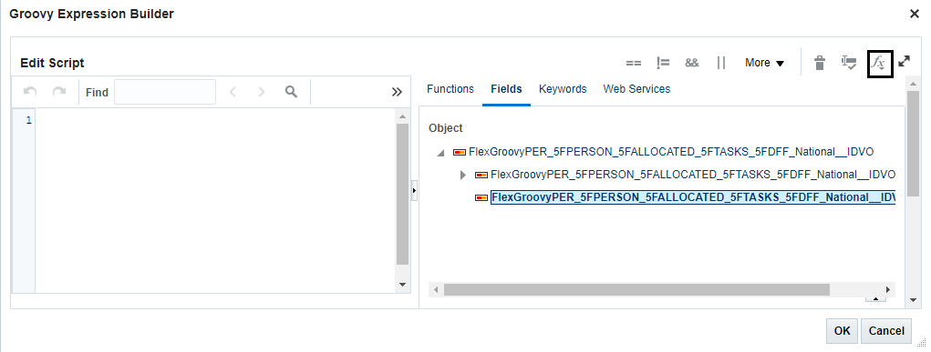Insert the not-equals (!=) operator
931x352 pixels.
[663, 63]
